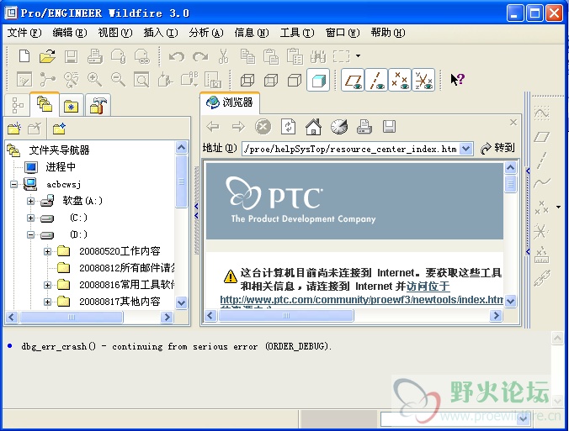Click the Zoom In magnifier icon
This screenshot has height=431, width=569.
click(94, 79)
